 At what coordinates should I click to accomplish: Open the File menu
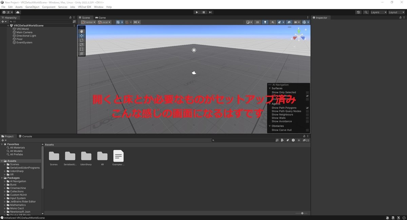[3, 7]
